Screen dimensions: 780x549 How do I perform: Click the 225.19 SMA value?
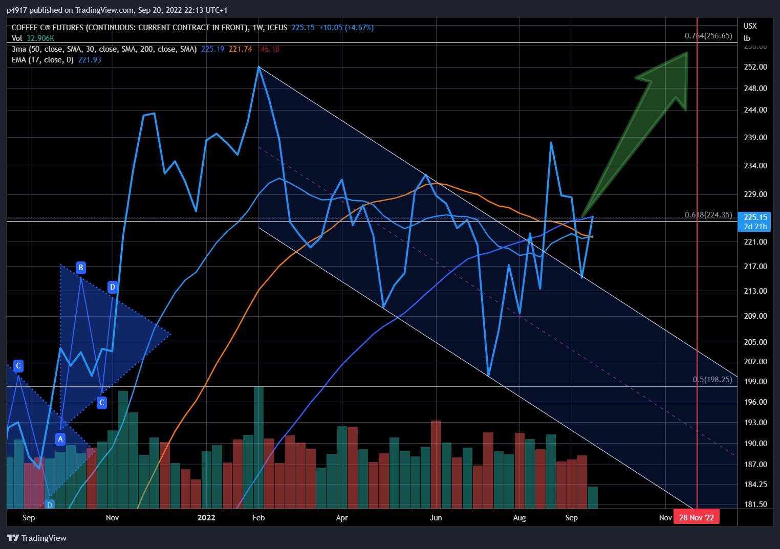coord(213,49)
